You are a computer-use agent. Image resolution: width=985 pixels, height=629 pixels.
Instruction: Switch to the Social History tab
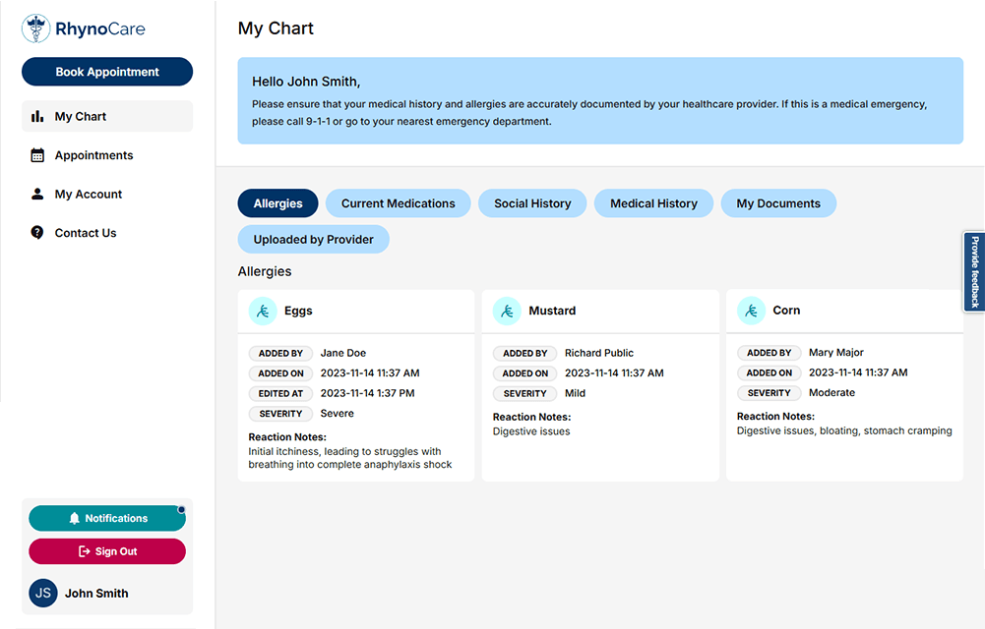532,203
